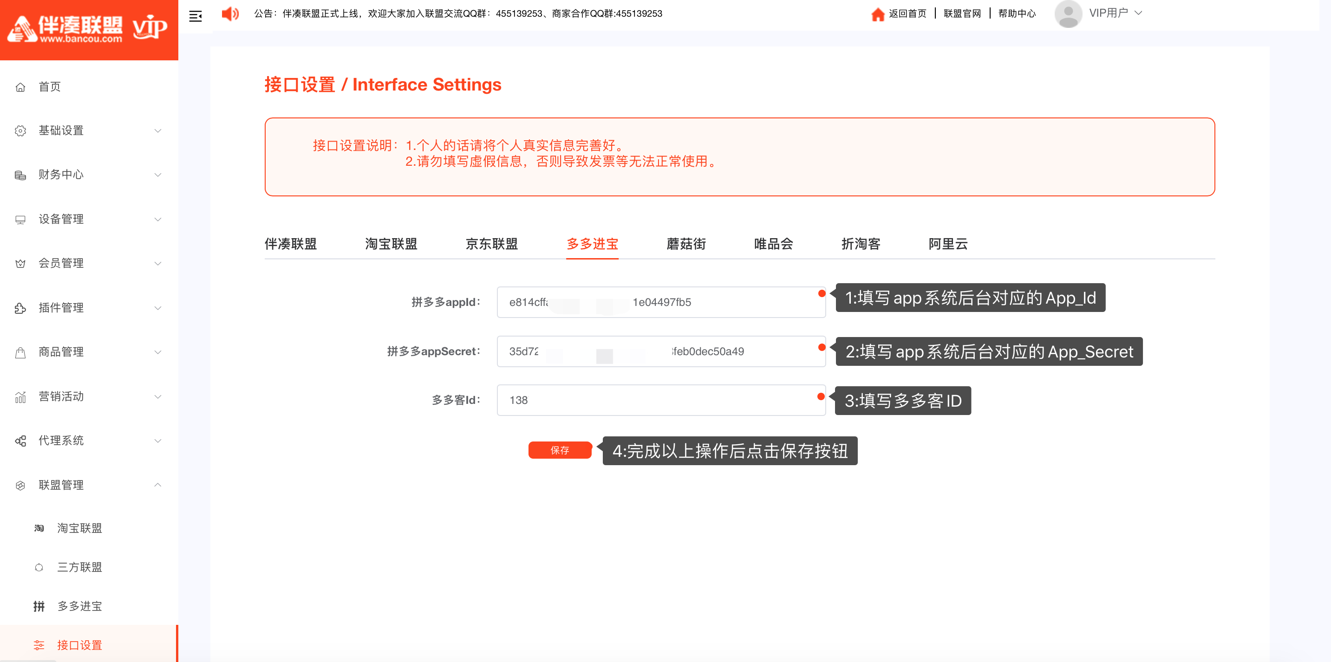Open the 阿里云 tab
This screenshot has height=662, width=1331.
pyautogui.click(x=948, y=244)
